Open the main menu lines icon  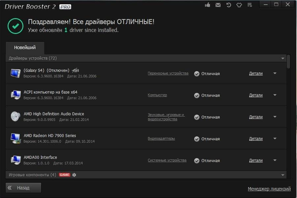coord(250,5)
